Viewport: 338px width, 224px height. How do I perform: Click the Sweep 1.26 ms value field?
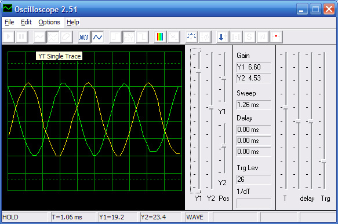(x=254, y=105)
